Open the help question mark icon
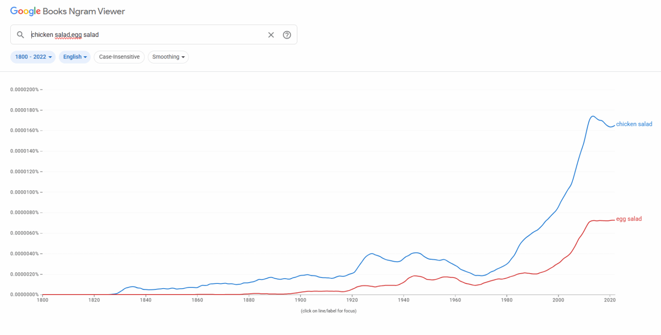The image size is (661, 335). coord(287,35)
